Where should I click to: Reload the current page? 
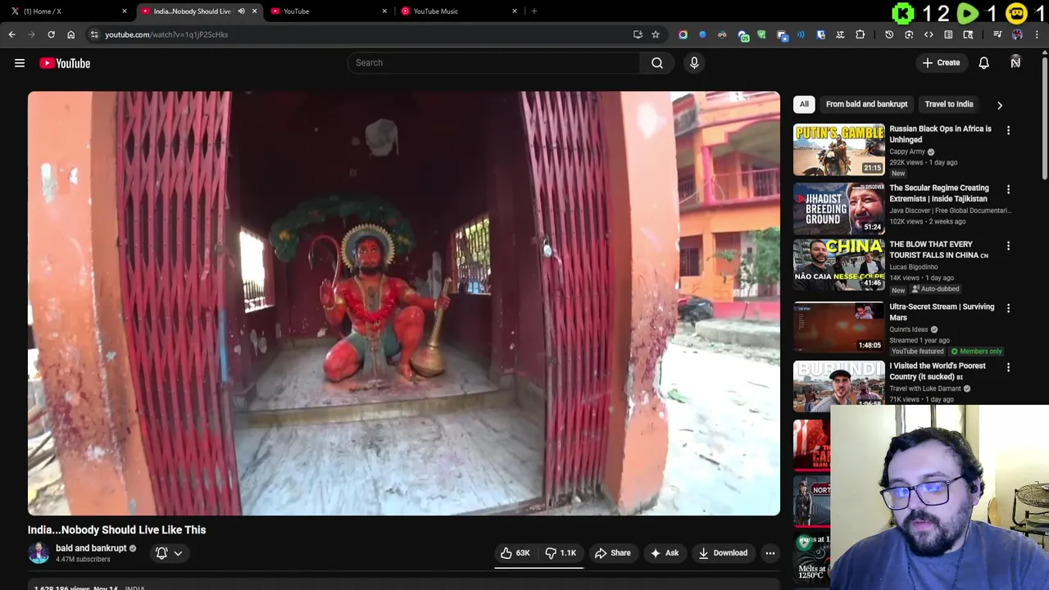pos(51,34)
